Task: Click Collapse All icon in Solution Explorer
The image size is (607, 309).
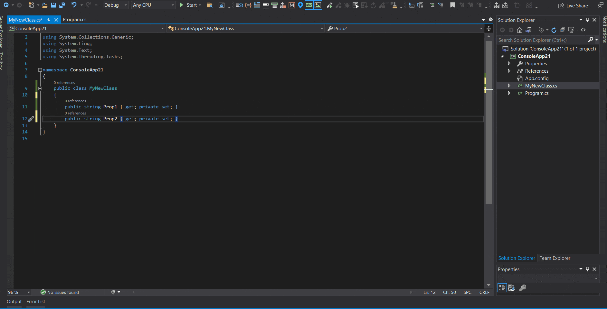Action: coord(563,30)
